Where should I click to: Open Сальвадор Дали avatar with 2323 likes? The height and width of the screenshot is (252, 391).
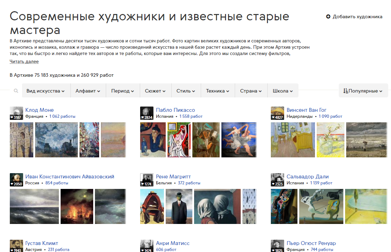pos(277,180)
